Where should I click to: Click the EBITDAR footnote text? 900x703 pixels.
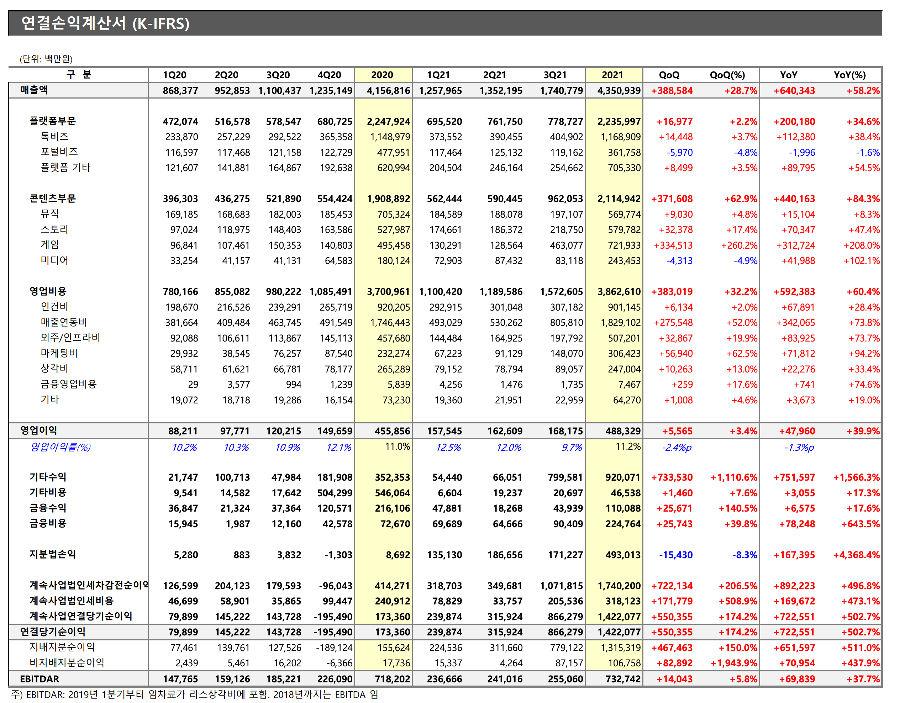point(194,695)
